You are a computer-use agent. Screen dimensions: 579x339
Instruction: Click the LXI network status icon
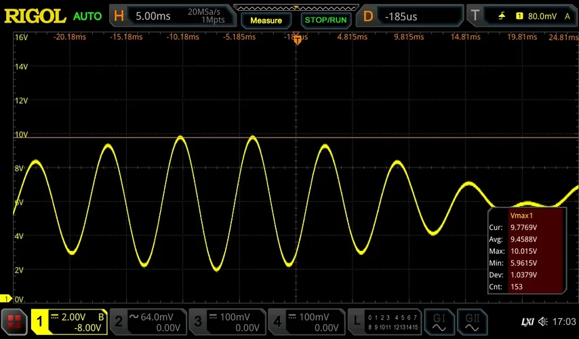527,322
